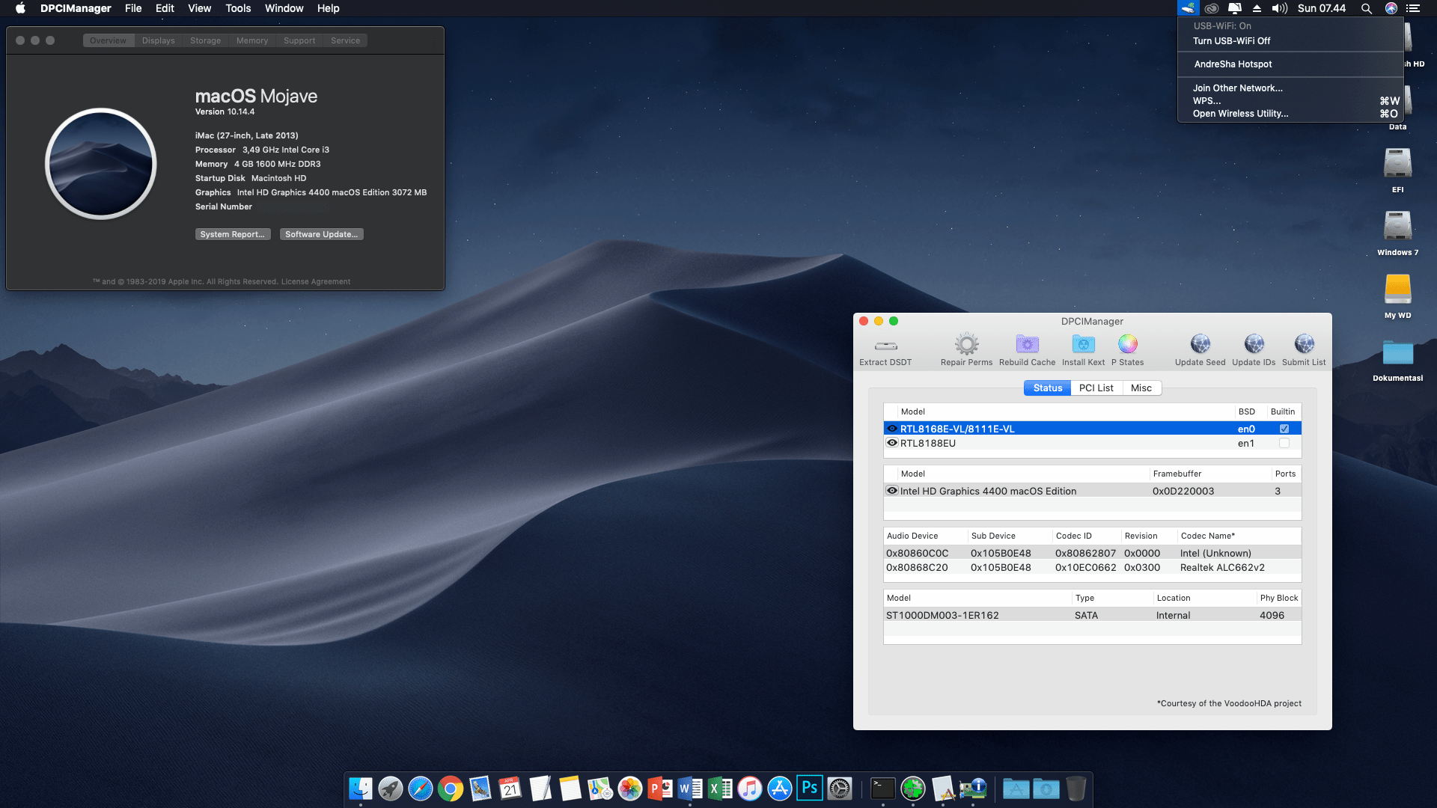This screenshot has width=1437, height=808.
Task: Uncheck Builtin for RTL8168E-VL/8111E-VL
Action: click(1284, 429)
